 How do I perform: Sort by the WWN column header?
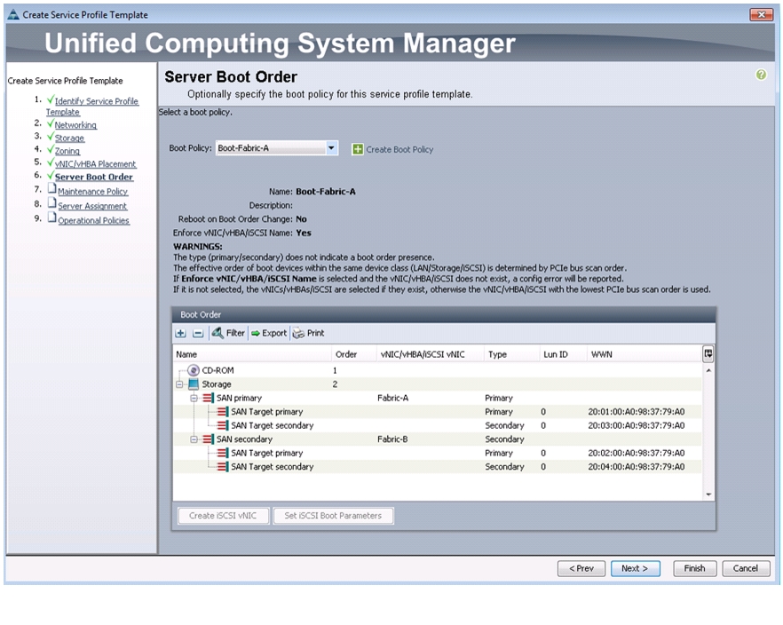pos(645,354)
